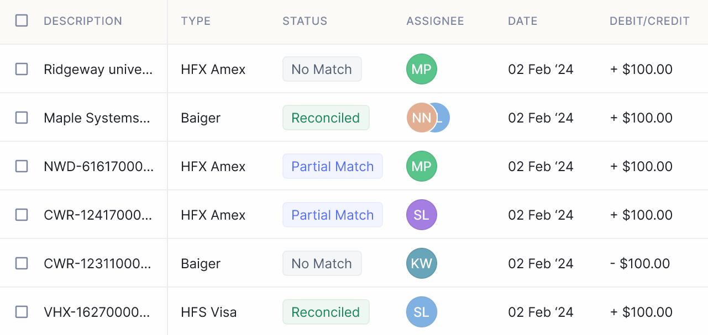Sort by the Status column header

305,21
